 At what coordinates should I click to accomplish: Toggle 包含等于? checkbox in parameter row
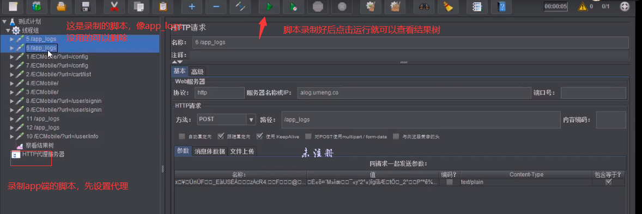(609, 182)
